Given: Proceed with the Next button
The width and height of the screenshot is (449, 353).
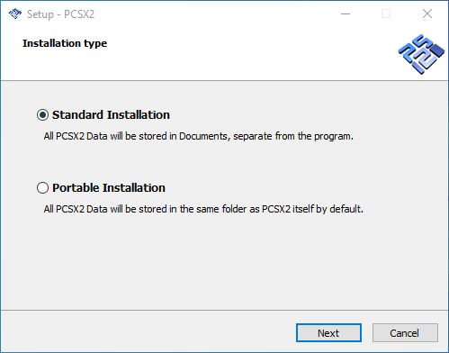Looking at the screenshot, I should click(328, 333).
